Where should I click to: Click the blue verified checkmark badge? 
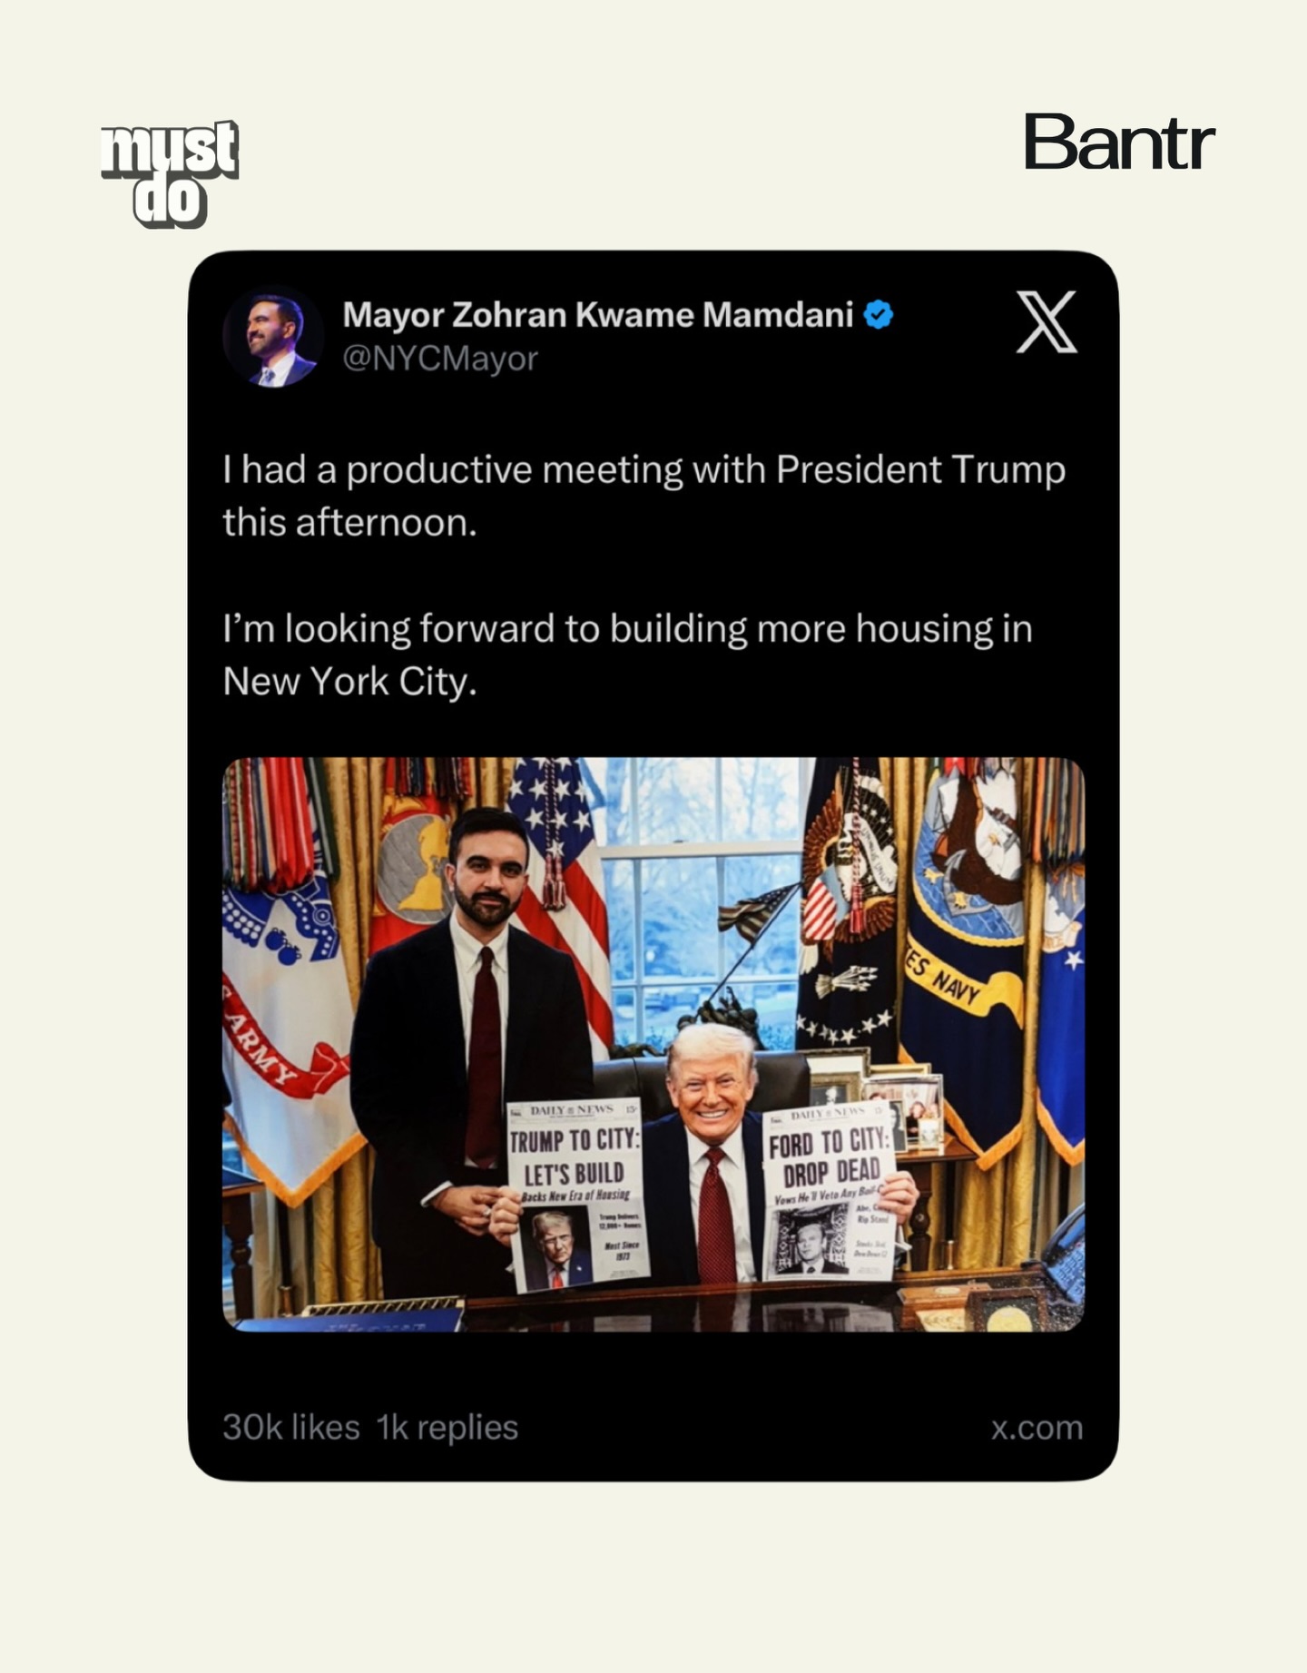(x=878, y=315)
